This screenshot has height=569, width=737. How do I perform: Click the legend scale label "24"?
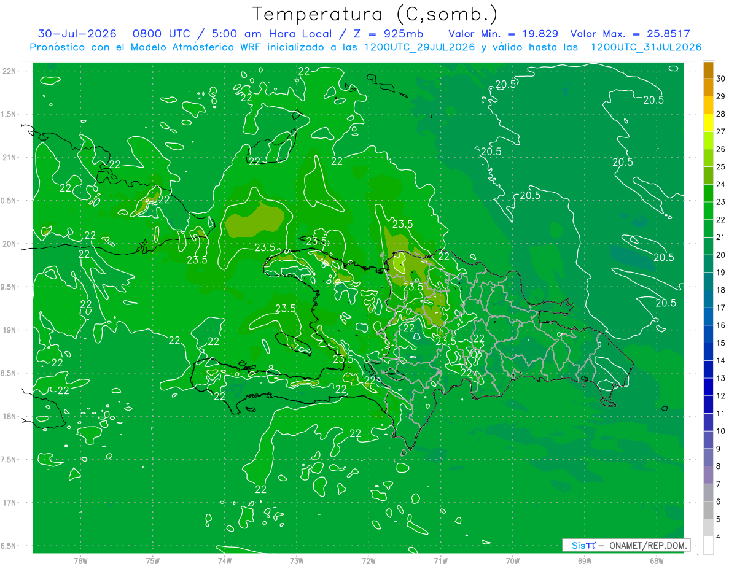point(721,184)
